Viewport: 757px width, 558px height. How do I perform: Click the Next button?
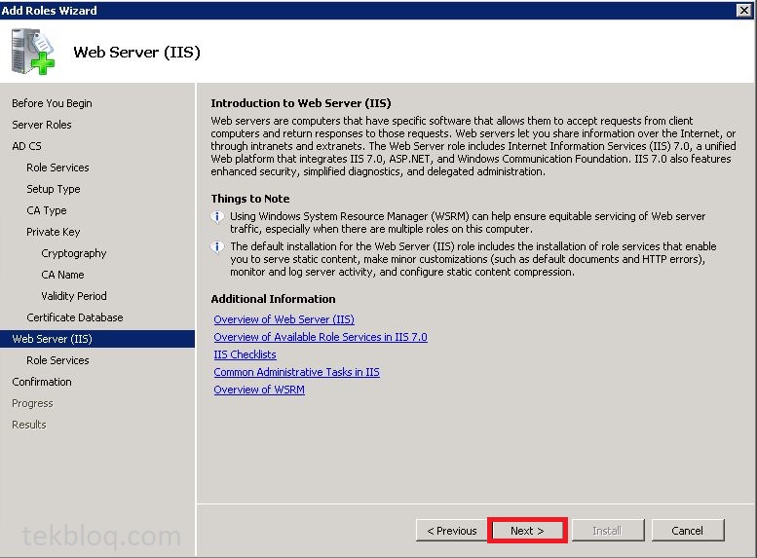pos(527,531)
